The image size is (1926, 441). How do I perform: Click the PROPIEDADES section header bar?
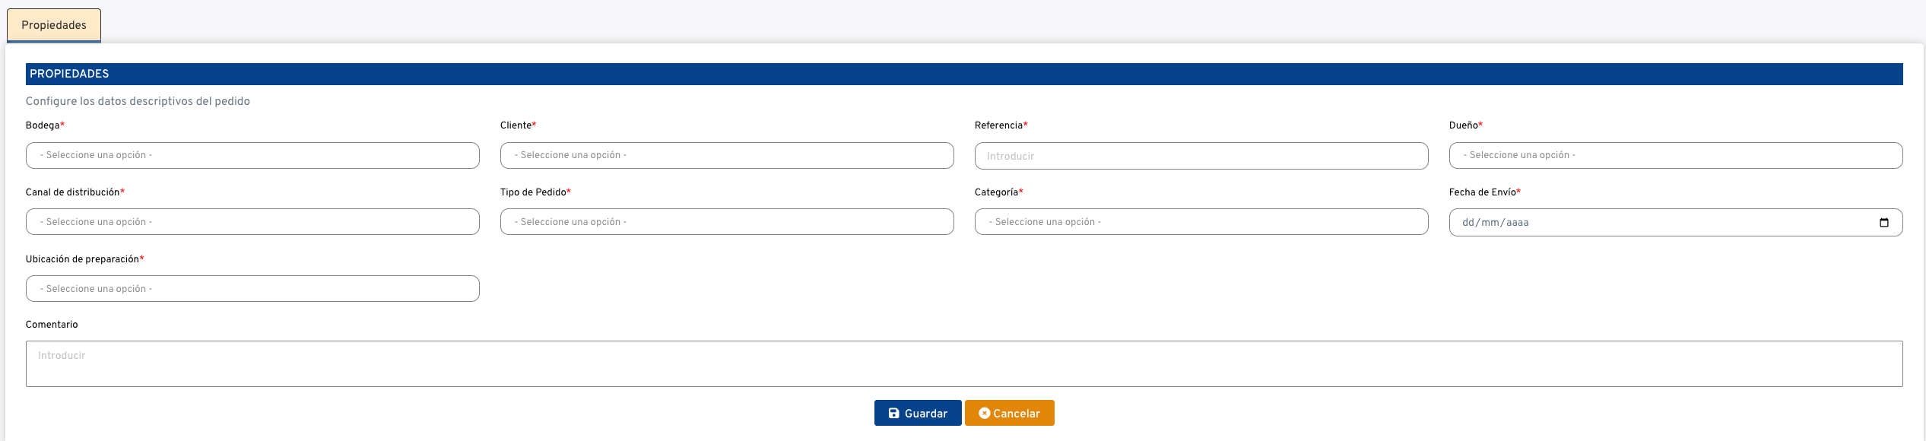point(964,74)
